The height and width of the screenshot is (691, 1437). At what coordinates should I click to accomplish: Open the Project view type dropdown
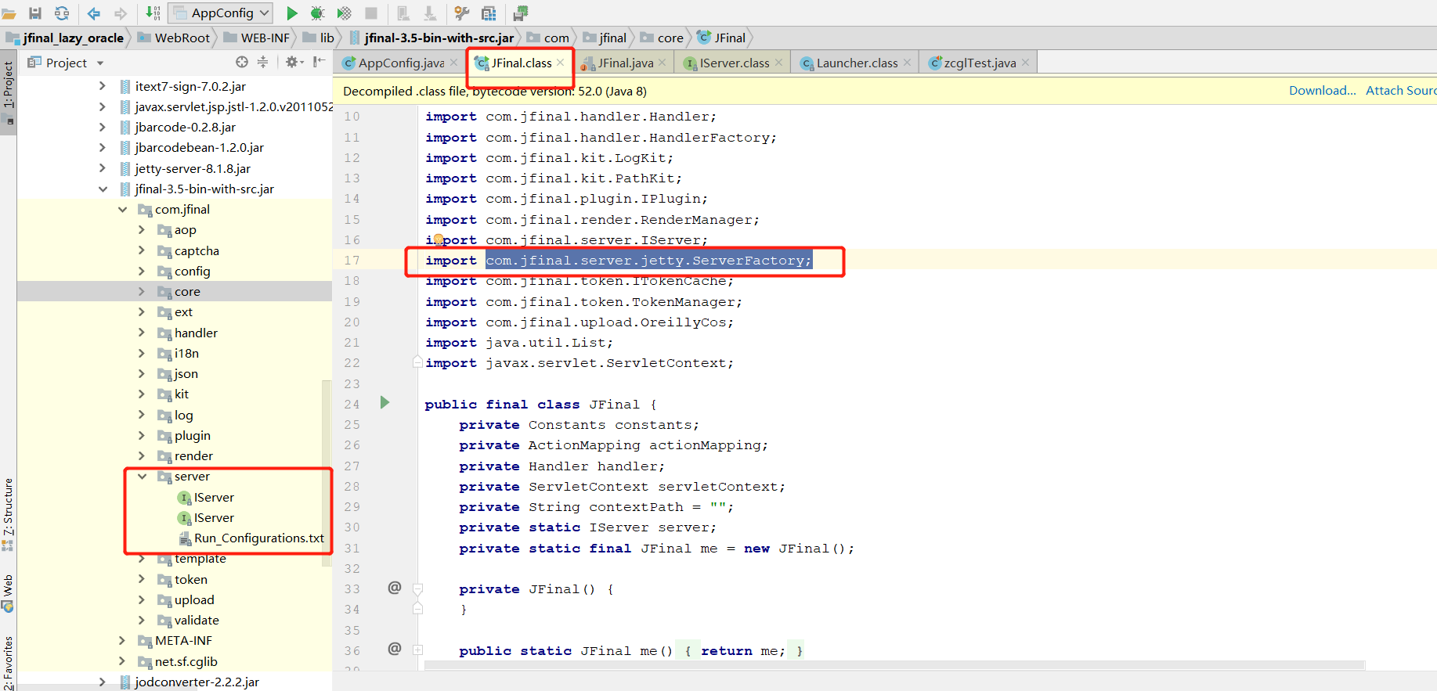(100, 63)
